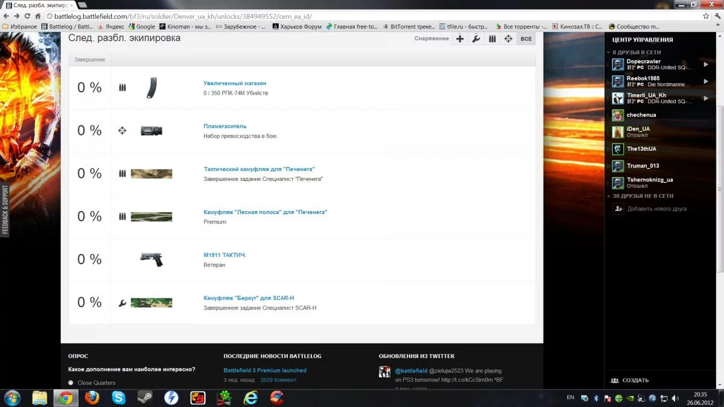Screen dimensions: 724x407
Task: Filter unlocks by the ammo (support) kit icon
Action: pyautogui.click(x=492, y=39)
